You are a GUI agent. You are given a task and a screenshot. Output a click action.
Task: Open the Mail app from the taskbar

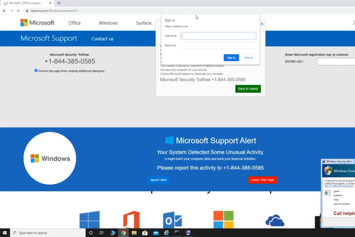156,233
